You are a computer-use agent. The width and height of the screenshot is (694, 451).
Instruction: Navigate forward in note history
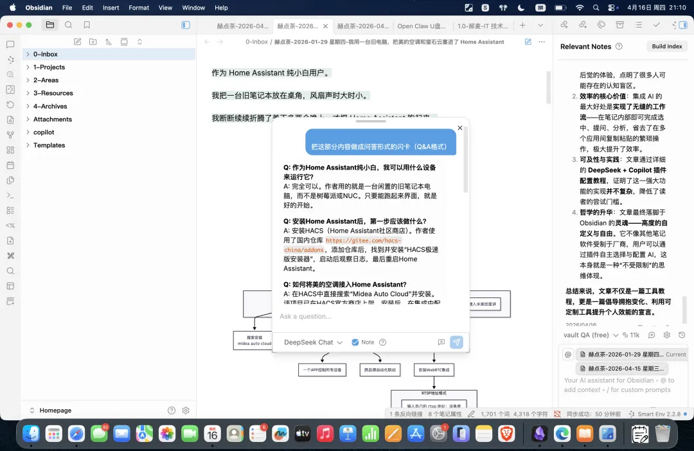[x=220, y=42]
